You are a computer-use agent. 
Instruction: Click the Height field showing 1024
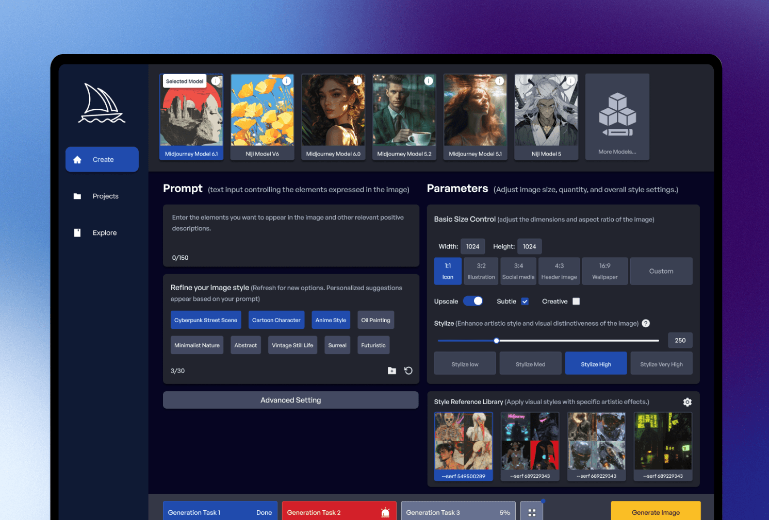[x=530, y=246]
